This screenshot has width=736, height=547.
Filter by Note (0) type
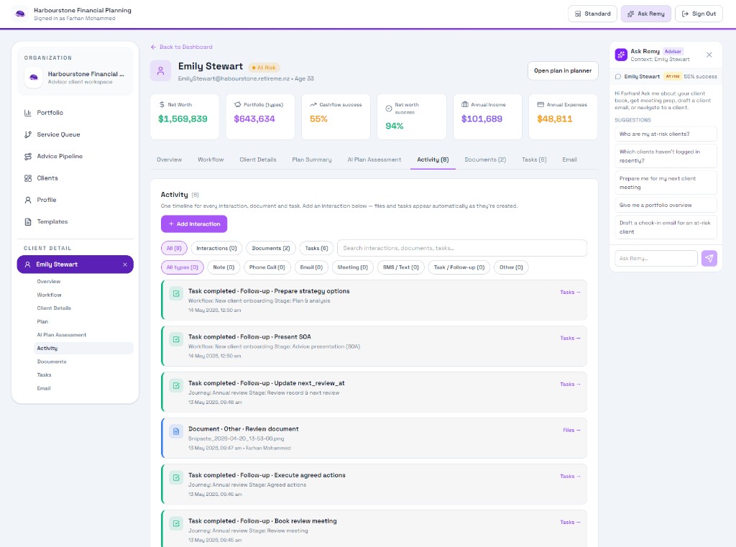coord(224,267)
